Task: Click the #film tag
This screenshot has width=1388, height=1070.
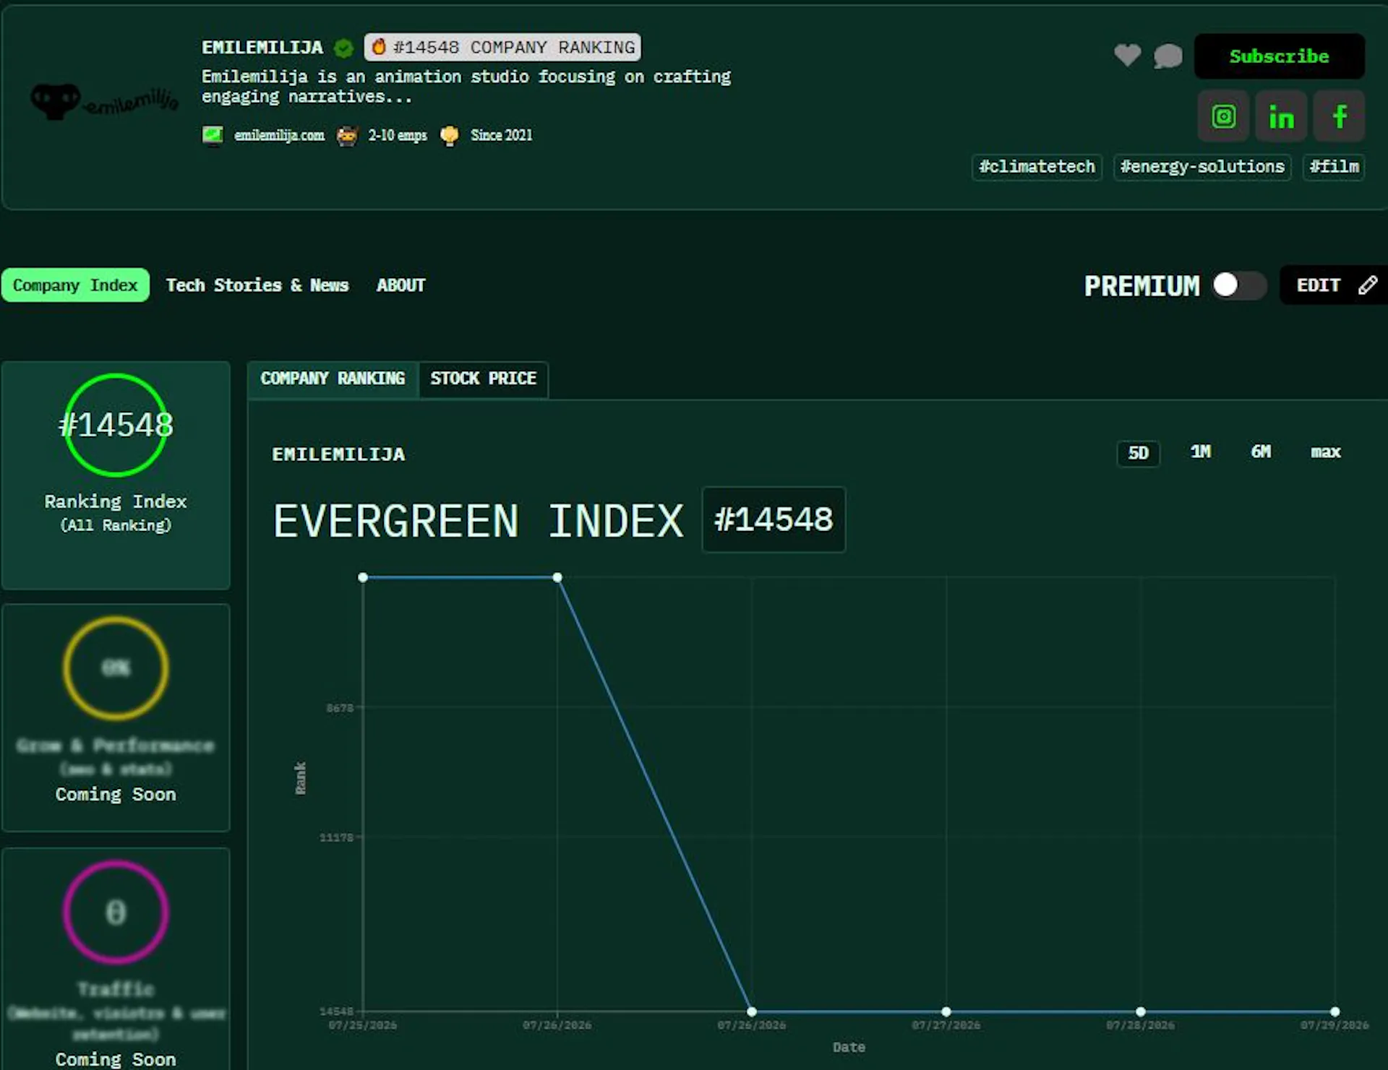Action: coord(1334,167)
